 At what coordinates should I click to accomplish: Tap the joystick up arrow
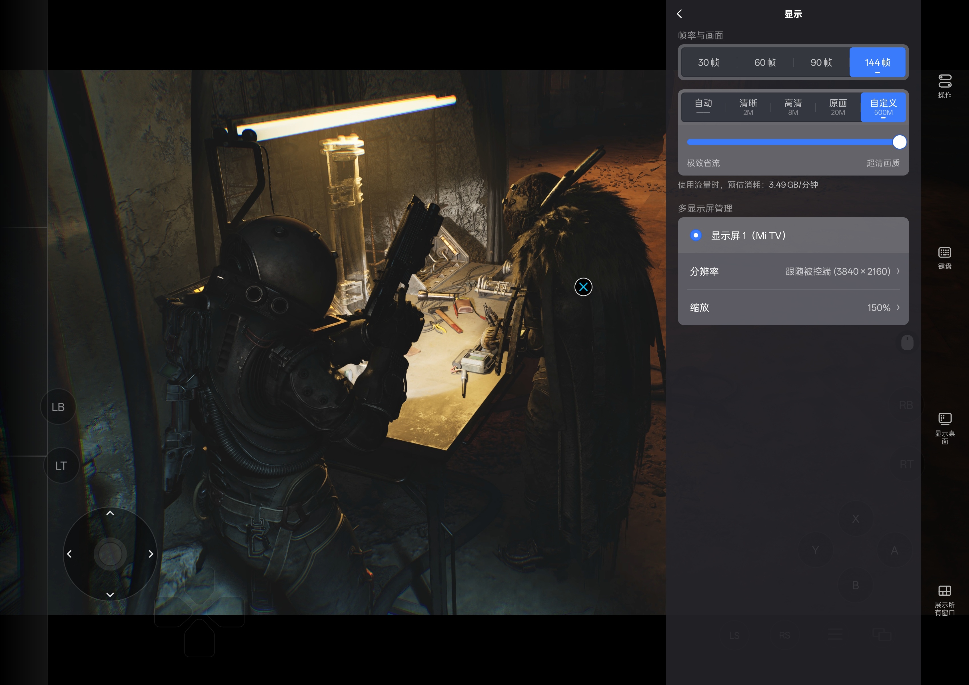point(110,513)
